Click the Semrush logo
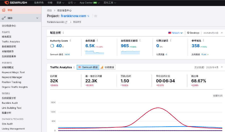225x132 pixels. tap(16, 2)
